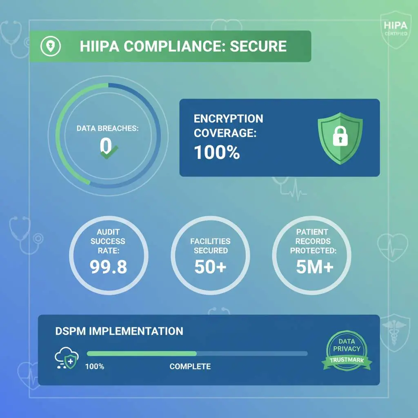
Task: Click the ENCRYPTION COVERAGE: label
Action: (229, 126)
